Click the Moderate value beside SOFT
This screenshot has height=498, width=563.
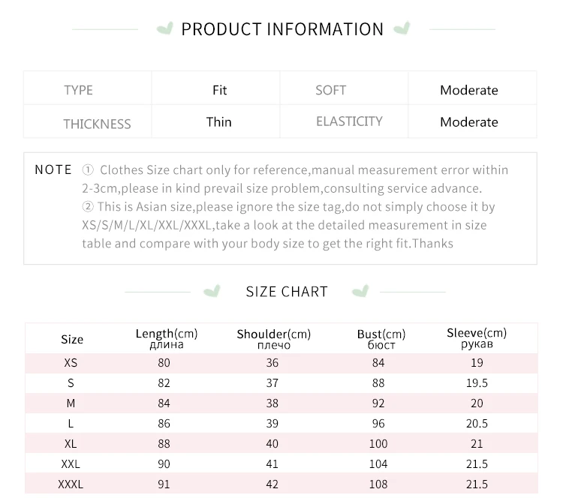pyautogui.click(x=469, y=90)
